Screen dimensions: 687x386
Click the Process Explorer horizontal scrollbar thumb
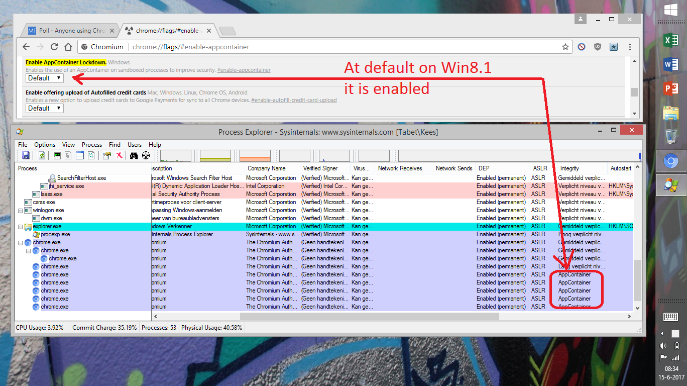pyautogui.click(x=369, y=316)
